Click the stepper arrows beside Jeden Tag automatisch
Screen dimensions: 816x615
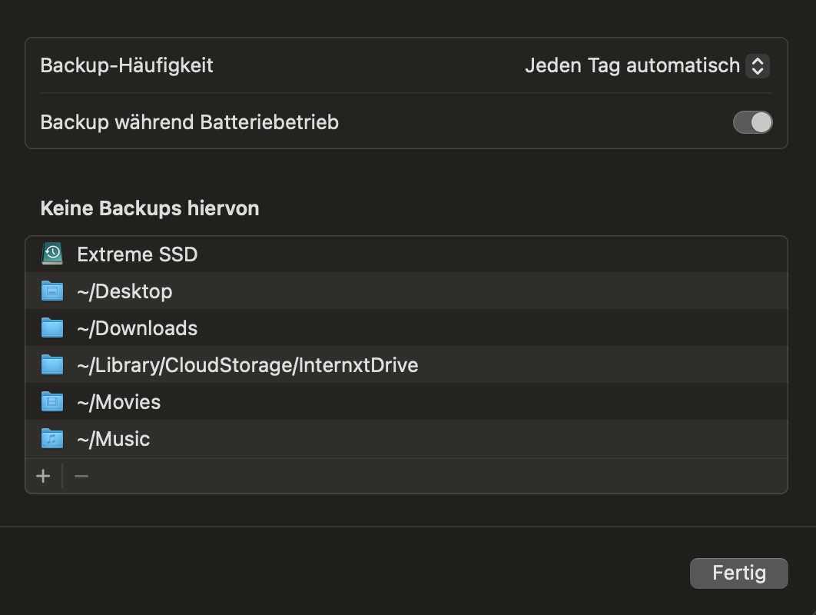757,65
